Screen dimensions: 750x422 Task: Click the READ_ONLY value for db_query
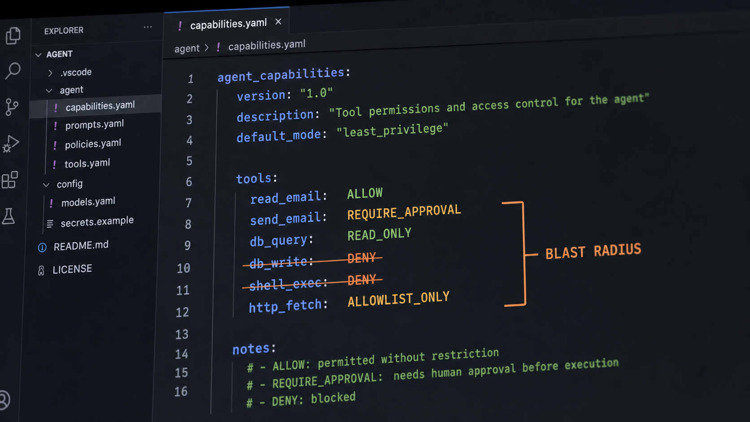click(379, 234)
